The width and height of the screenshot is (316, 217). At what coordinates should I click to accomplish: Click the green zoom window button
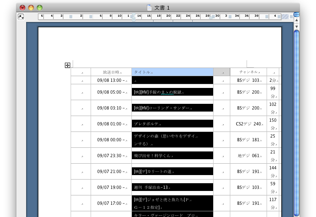40,8
